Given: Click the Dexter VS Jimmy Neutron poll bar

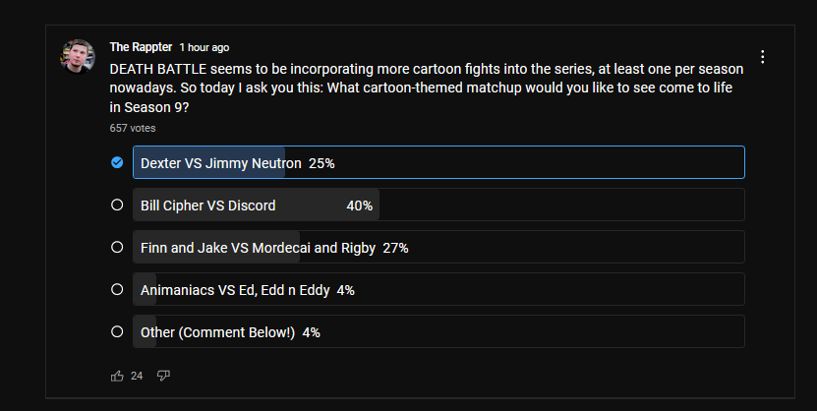Looking at the screenshot, I should click(x=438, y=162).
